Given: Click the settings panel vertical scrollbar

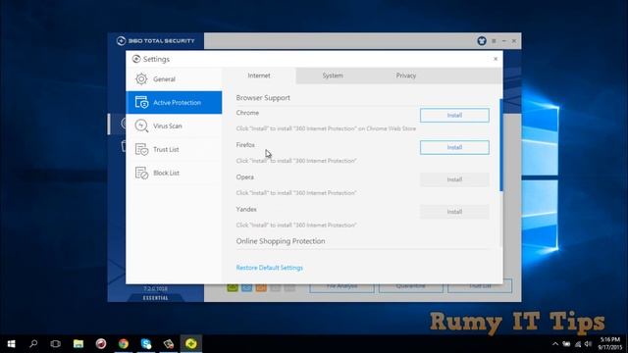Looking at the screenshot, I should [x=501, y=145].
